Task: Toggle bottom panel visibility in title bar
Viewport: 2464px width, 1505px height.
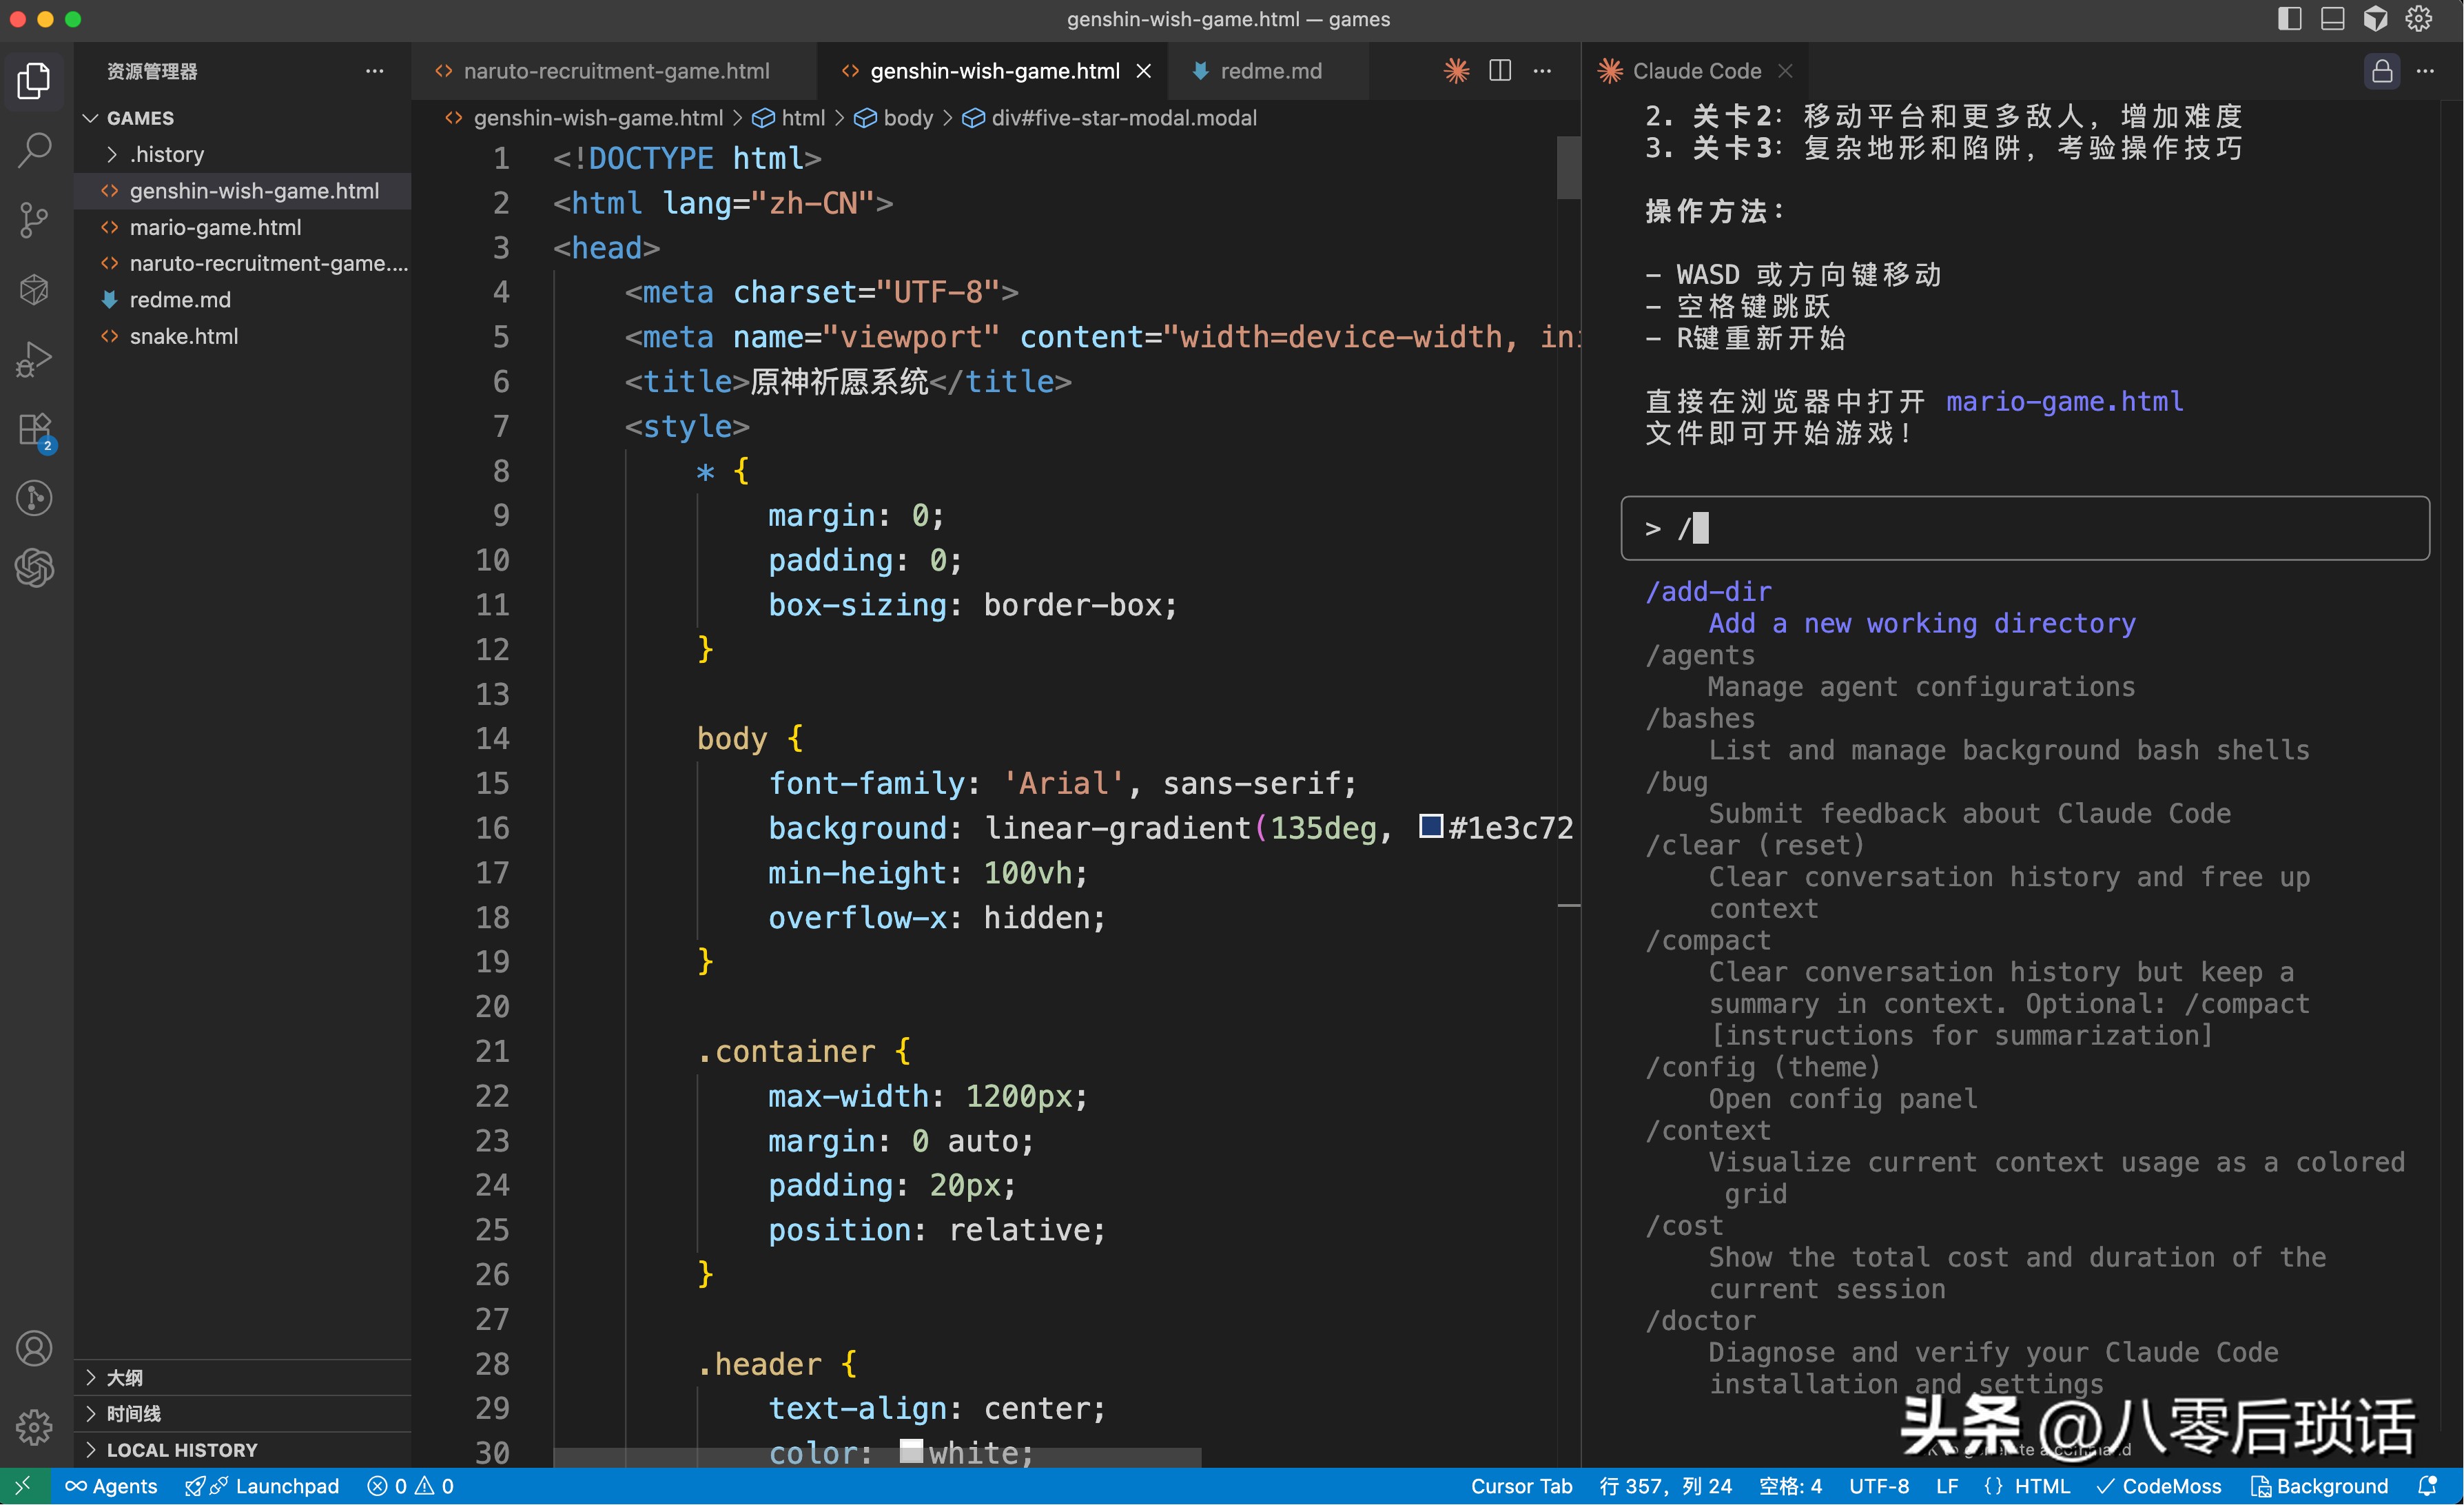Action: click(2332, 19)
